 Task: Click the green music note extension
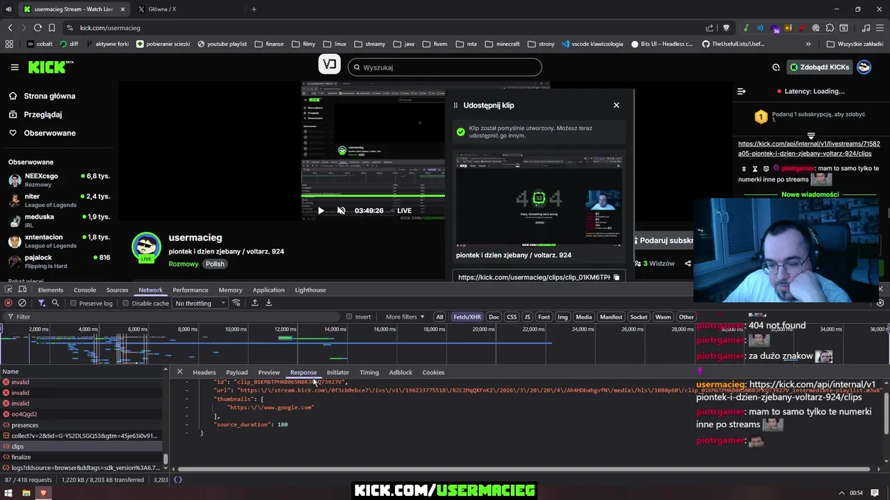click(746, 28)
